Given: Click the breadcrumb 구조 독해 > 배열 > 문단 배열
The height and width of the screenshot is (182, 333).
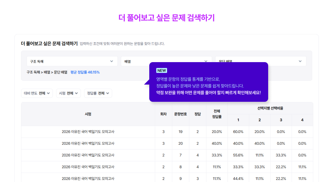Looking at the screenshot, I should coord(47,72).
